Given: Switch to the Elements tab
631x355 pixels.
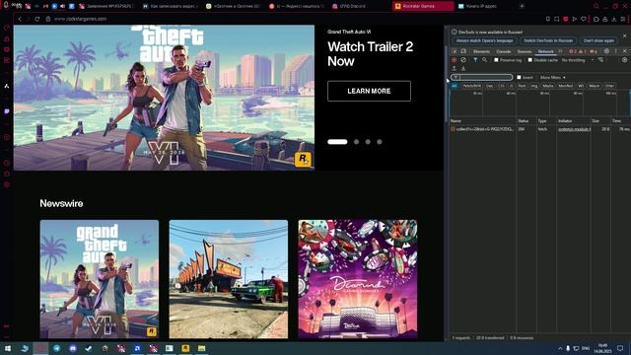Looking at the screenshot, I should pyautogui.click(x=481, y=51).
